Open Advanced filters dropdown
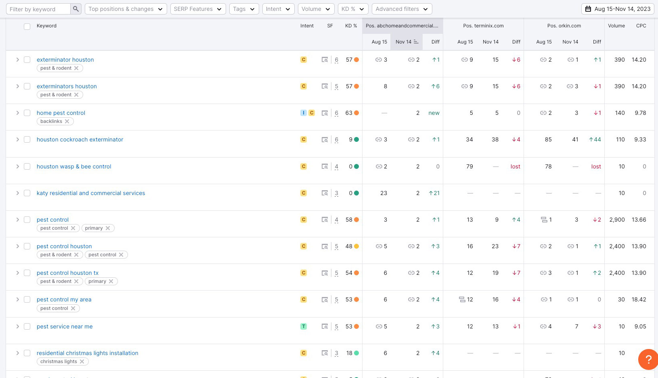 (x=402, y=9)
